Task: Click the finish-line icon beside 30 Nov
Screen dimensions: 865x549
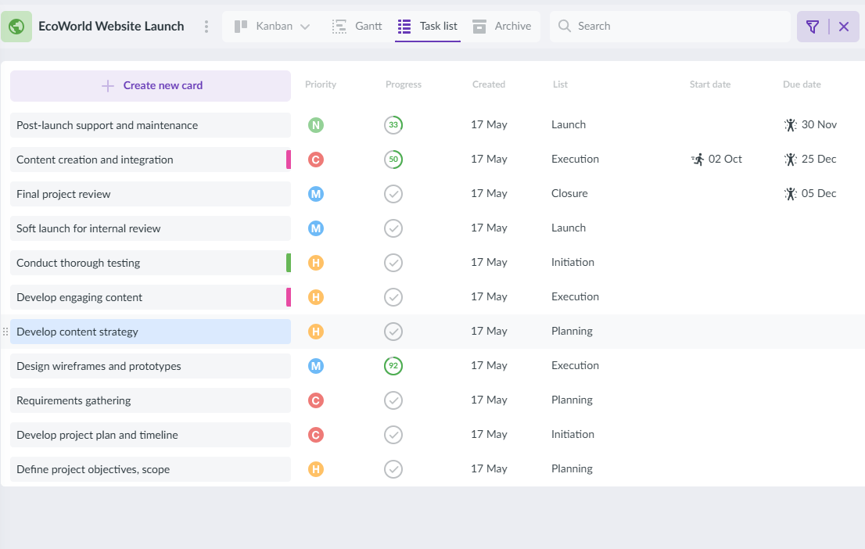Action: click(790, 124)
